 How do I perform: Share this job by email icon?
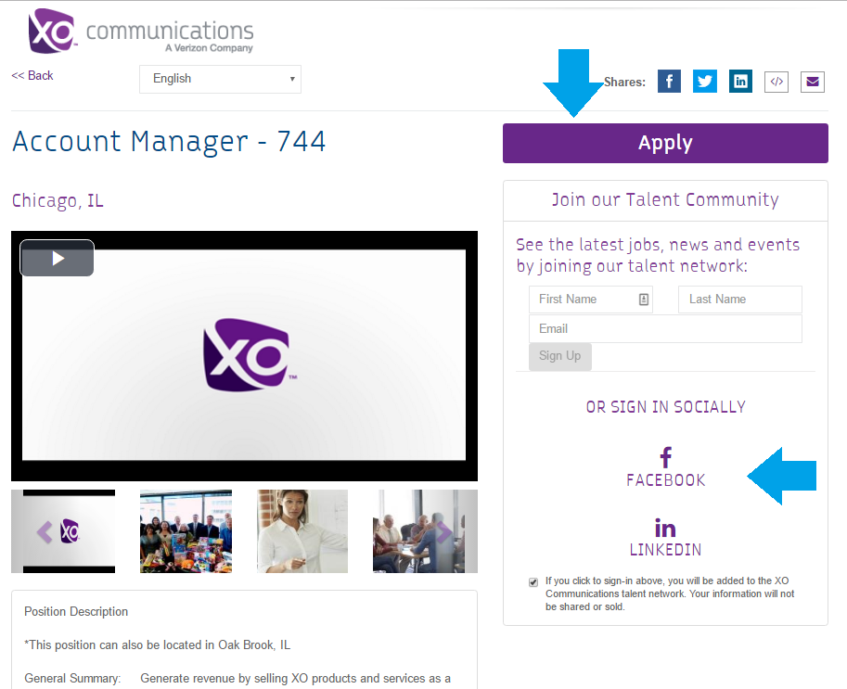[813, 82]
